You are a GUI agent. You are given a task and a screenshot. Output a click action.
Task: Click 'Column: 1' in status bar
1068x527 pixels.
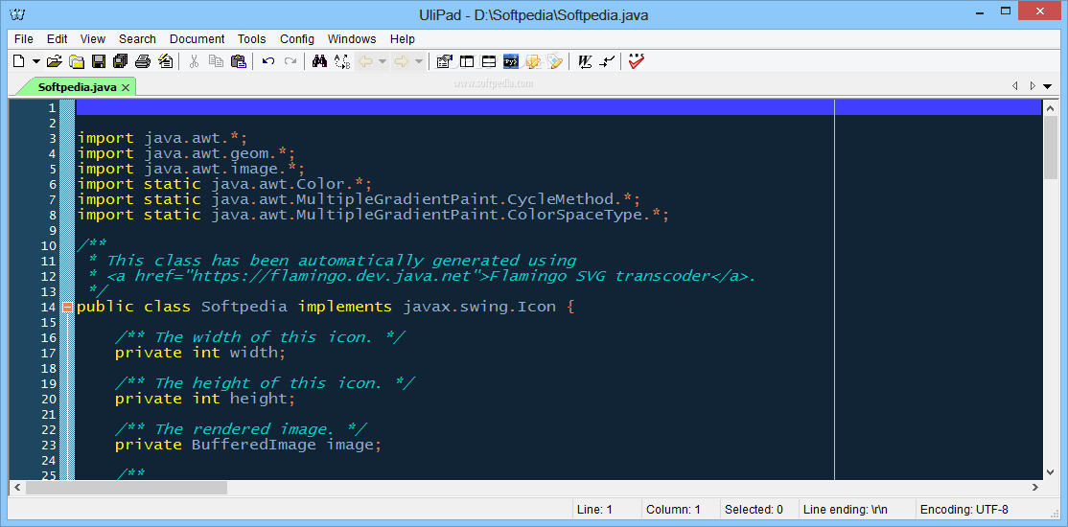[673, 510]
